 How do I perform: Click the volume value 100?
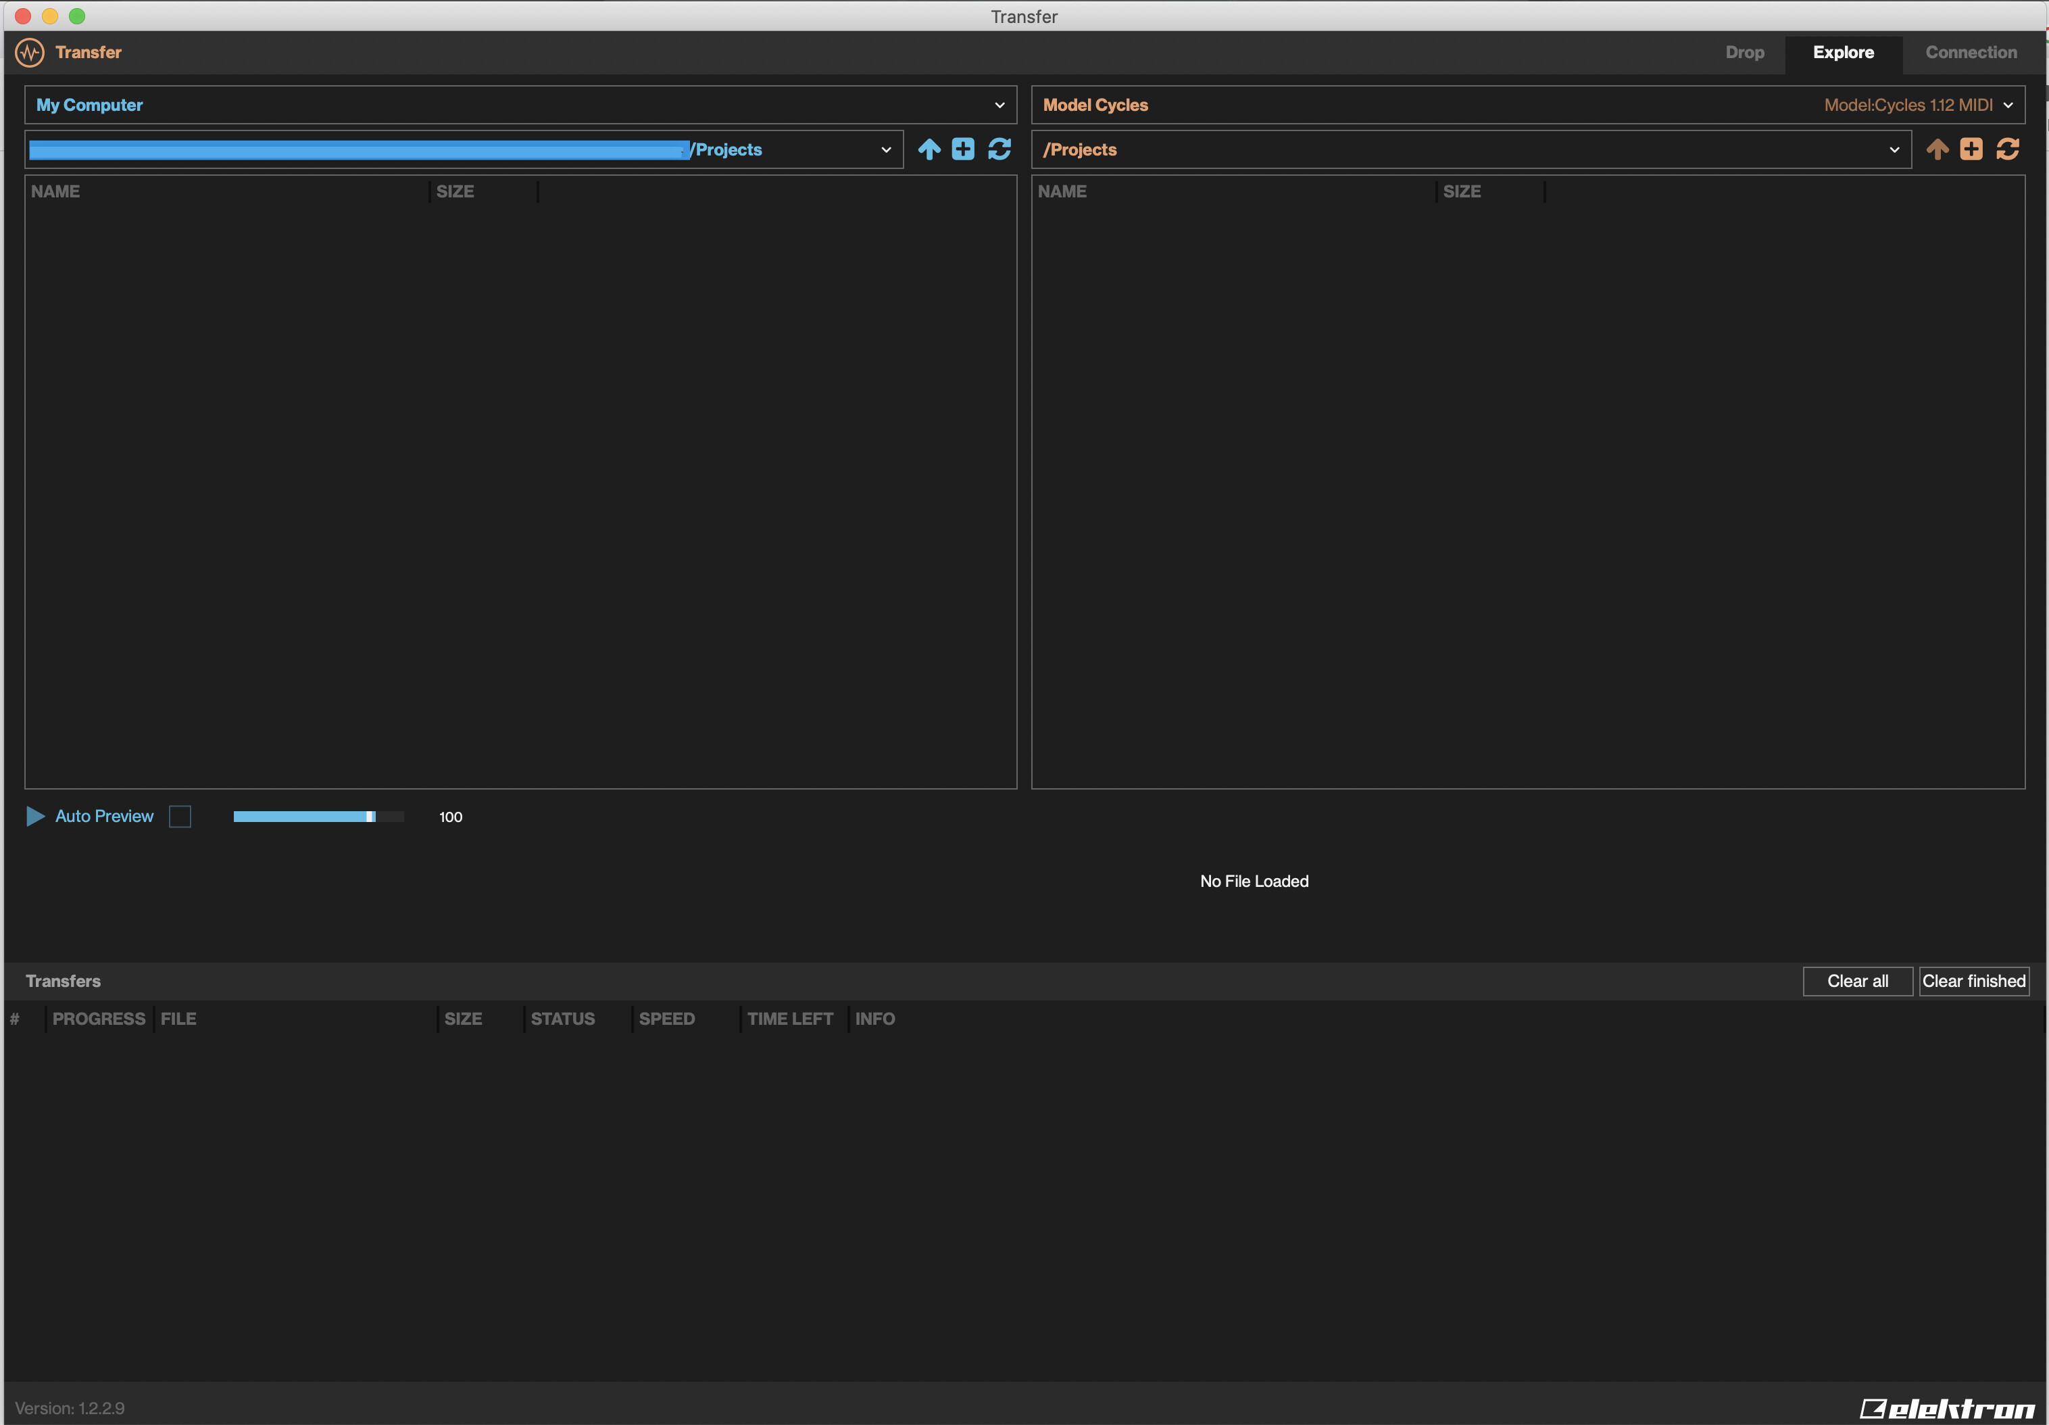[x=451, y=817]
